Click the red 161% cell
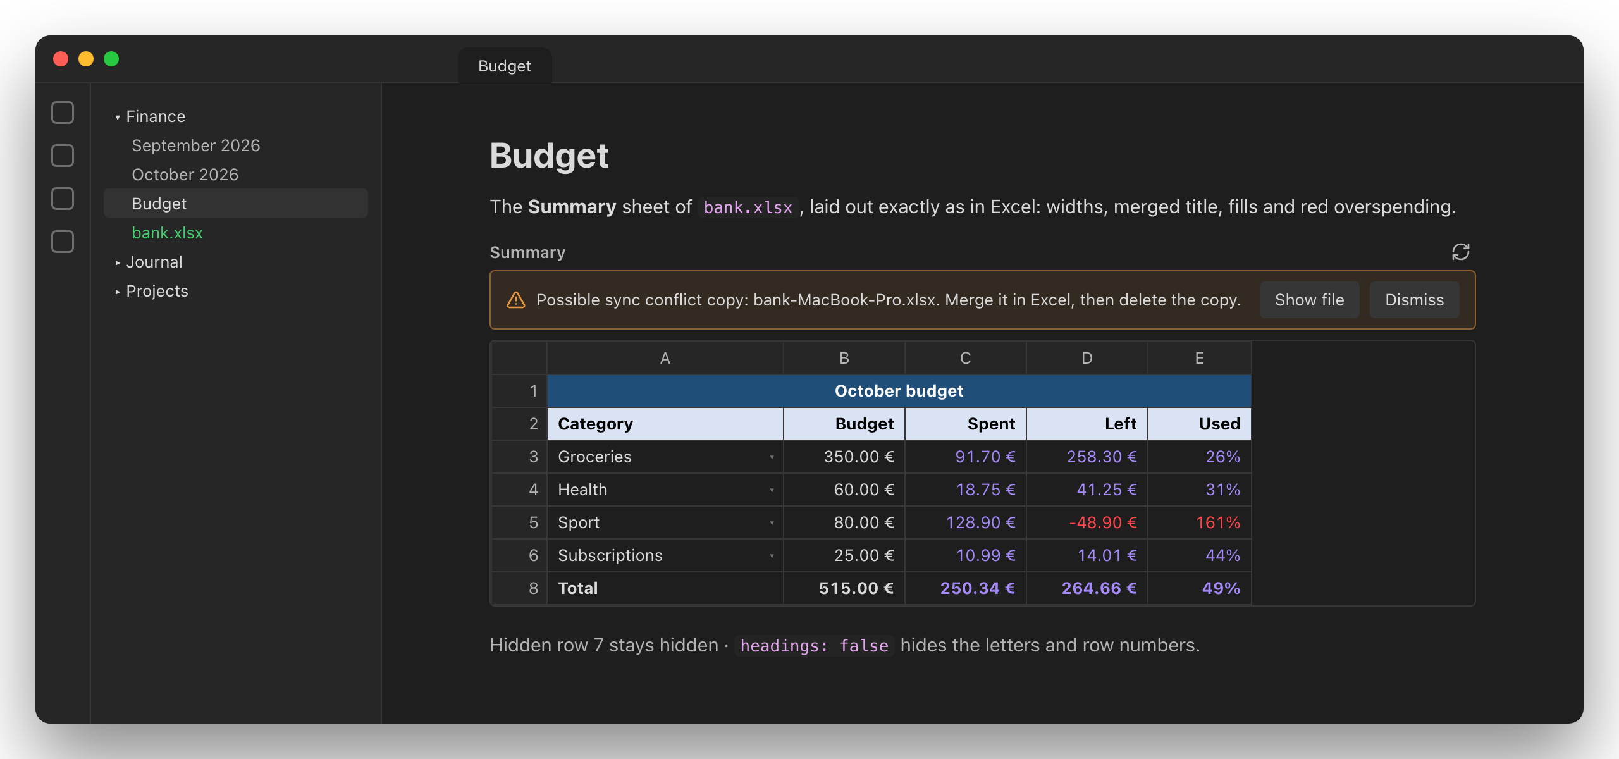1619x759 pixels. tap(1199, 522)
